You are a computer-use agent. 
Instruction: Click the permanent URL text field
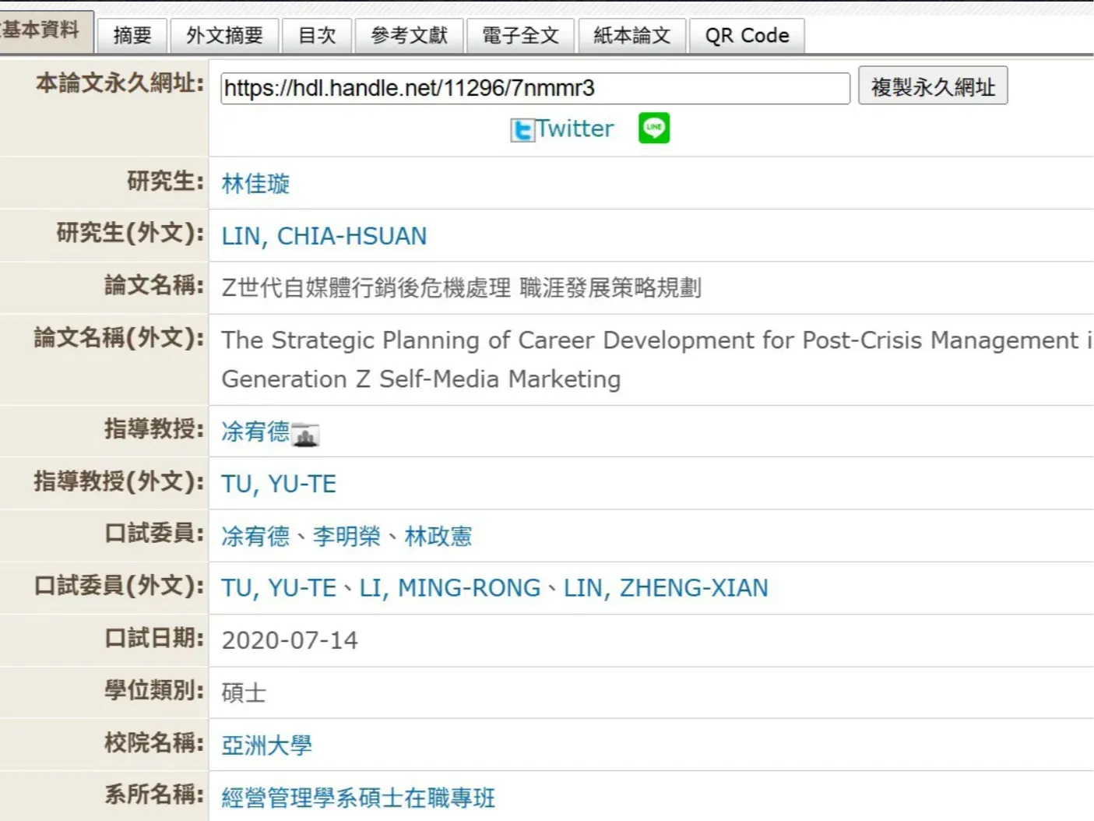pos(535,88)
